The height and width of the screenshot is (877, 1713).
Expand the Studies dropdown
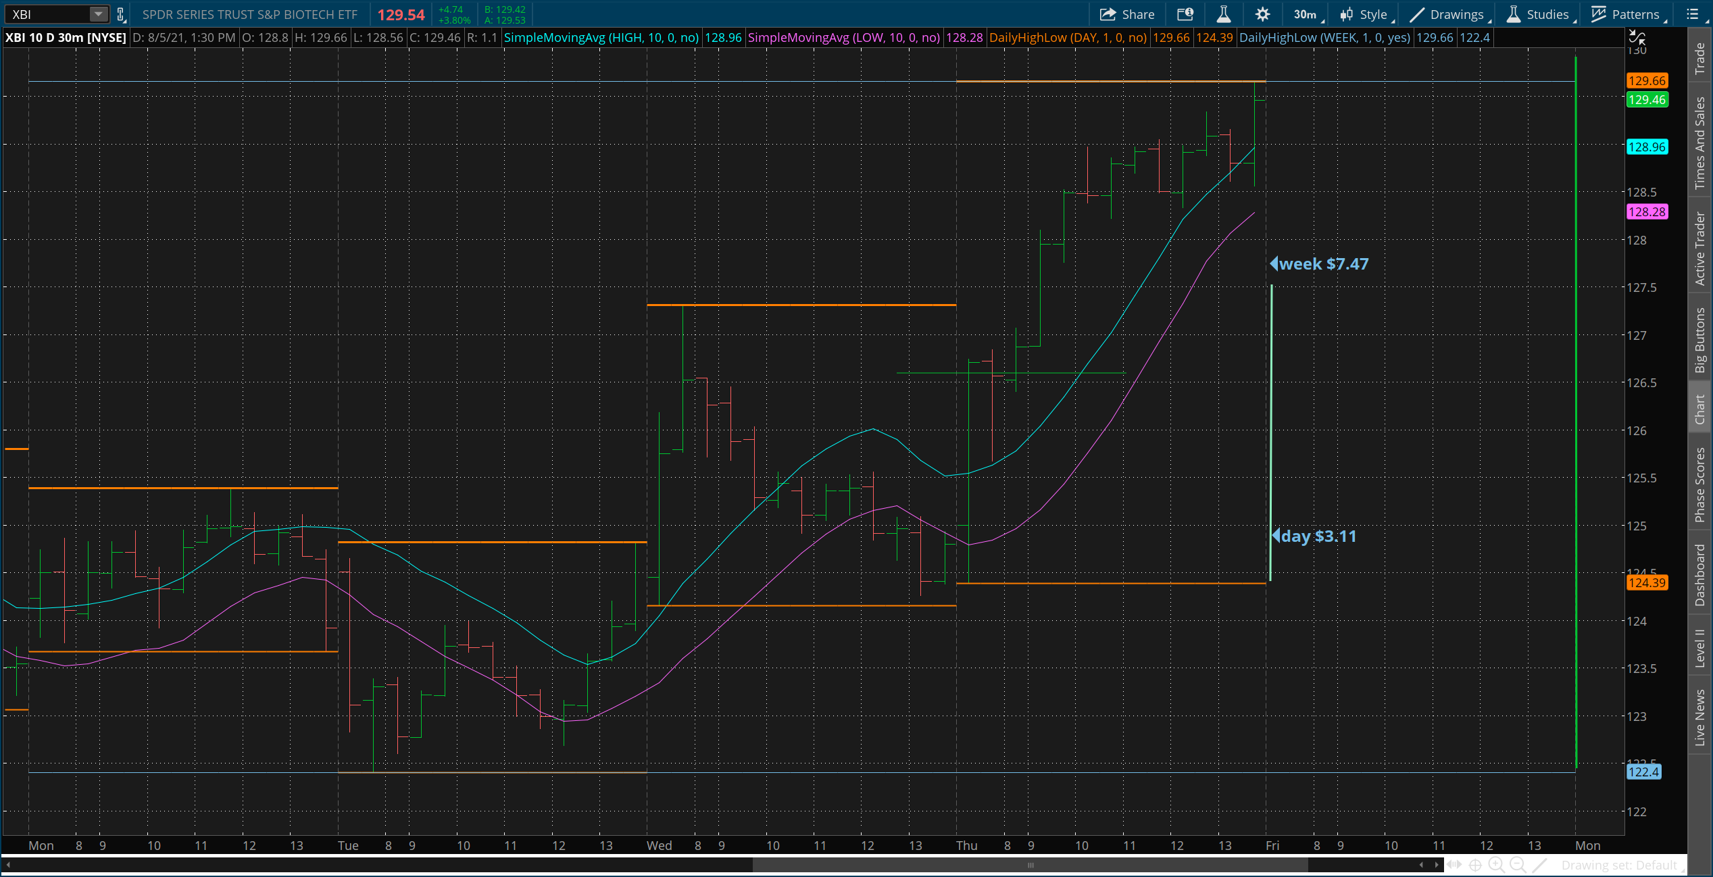click(1539, 14)
